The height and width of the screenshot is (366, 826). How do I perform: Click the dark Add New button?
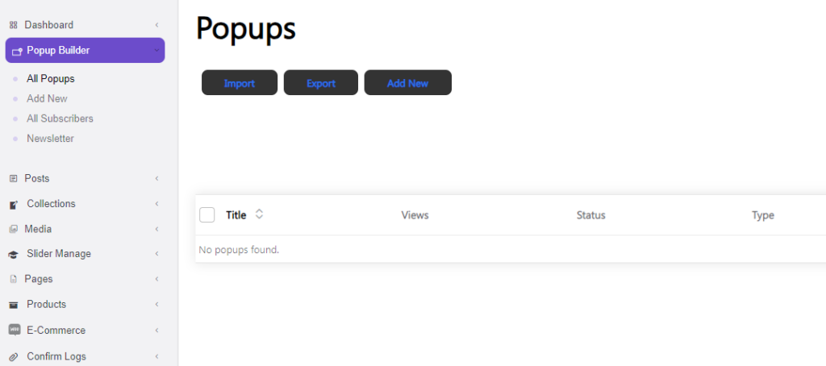click(407, 83)
